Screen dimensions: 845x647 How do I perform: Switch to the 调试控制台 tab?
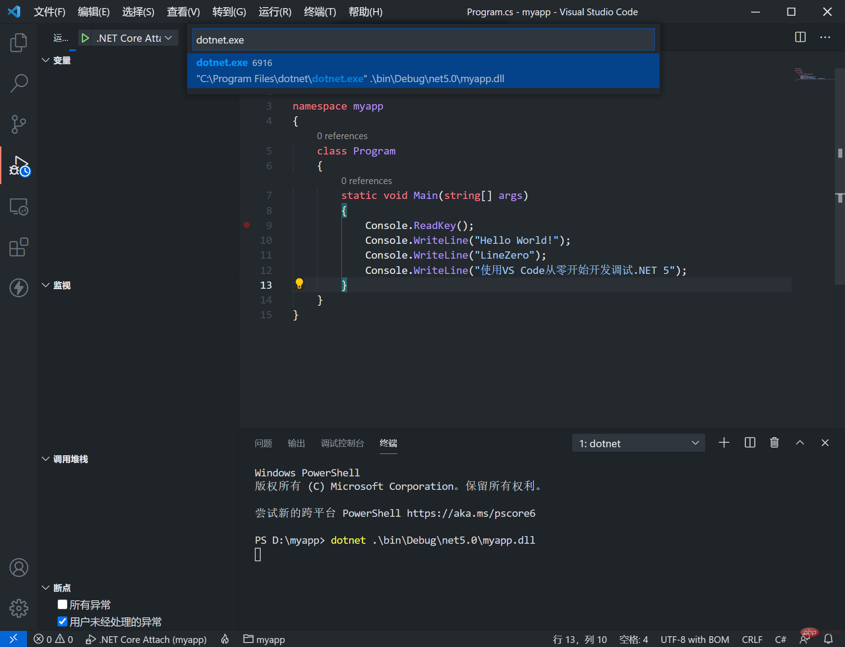click(x=342, y=443)
